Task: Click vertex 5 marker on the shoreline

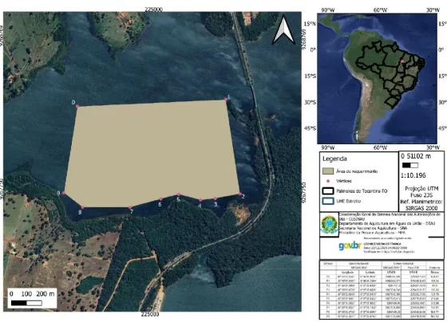Action: (179, 194)
